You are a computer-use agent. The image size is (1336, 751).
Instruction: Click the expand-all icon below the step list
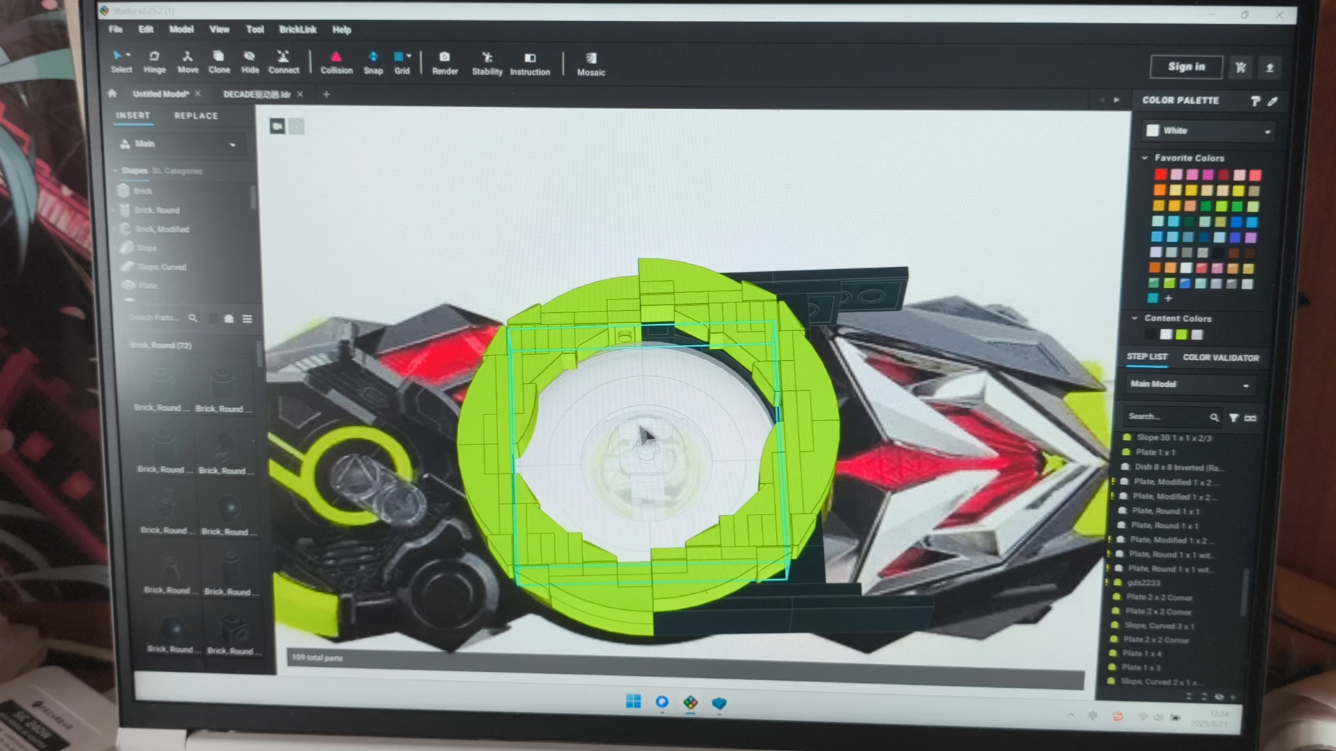(x=1204, y=696)
